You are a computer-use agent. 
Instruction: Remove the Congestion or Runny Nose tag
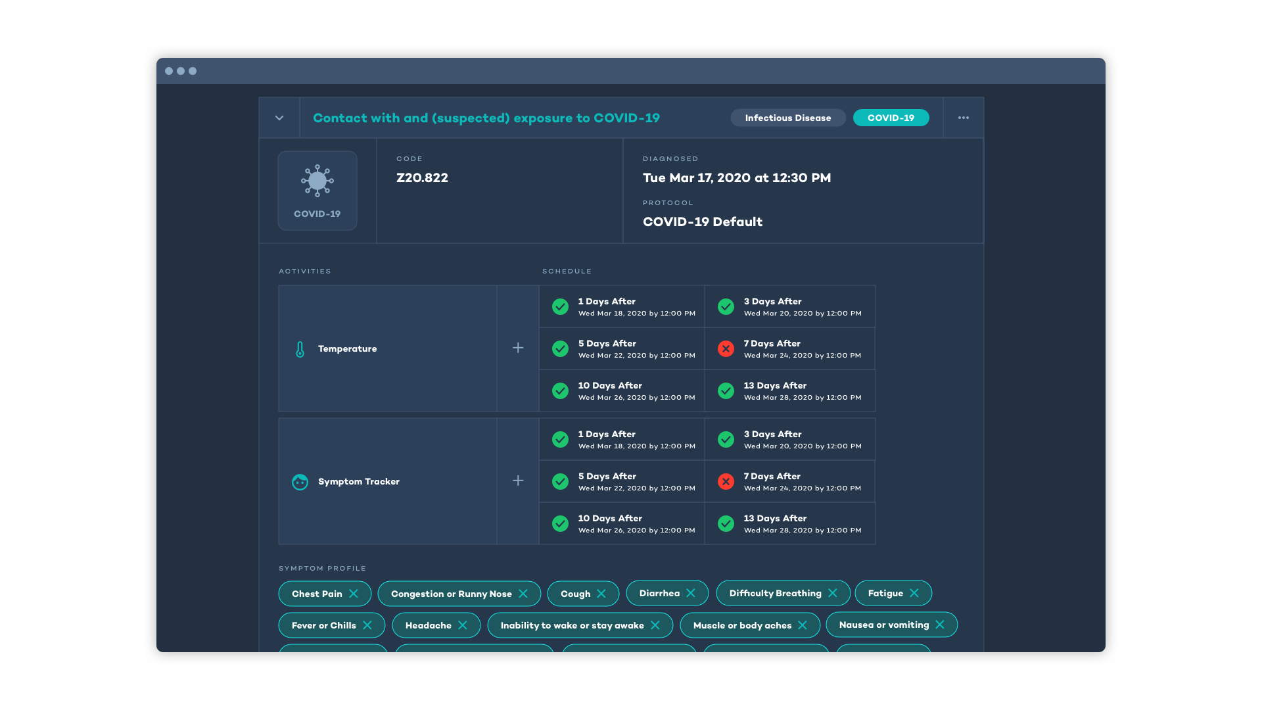click(523, 594)
